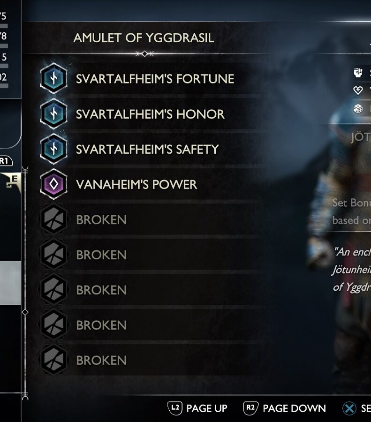This screenshot has height=422, width=371.
Task: Select the third Broken slot row
Action: click(x=151, y=290)
